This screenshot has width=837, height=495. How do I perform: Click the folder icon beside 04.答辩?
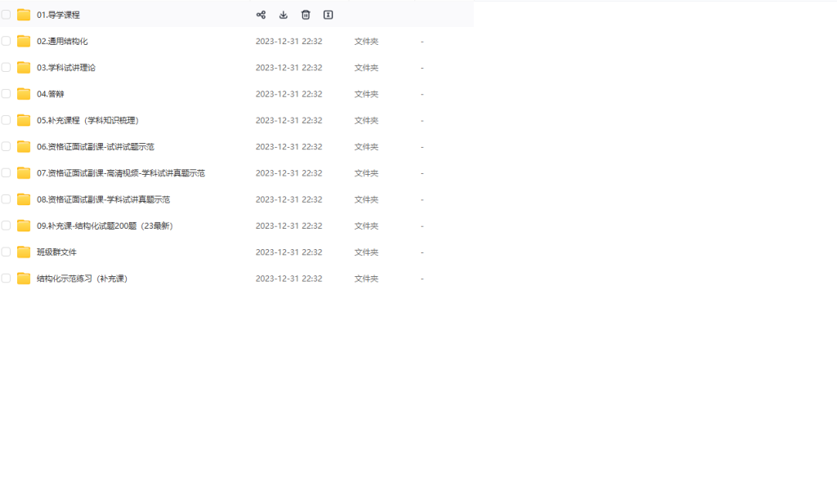(x=24, y=94)
